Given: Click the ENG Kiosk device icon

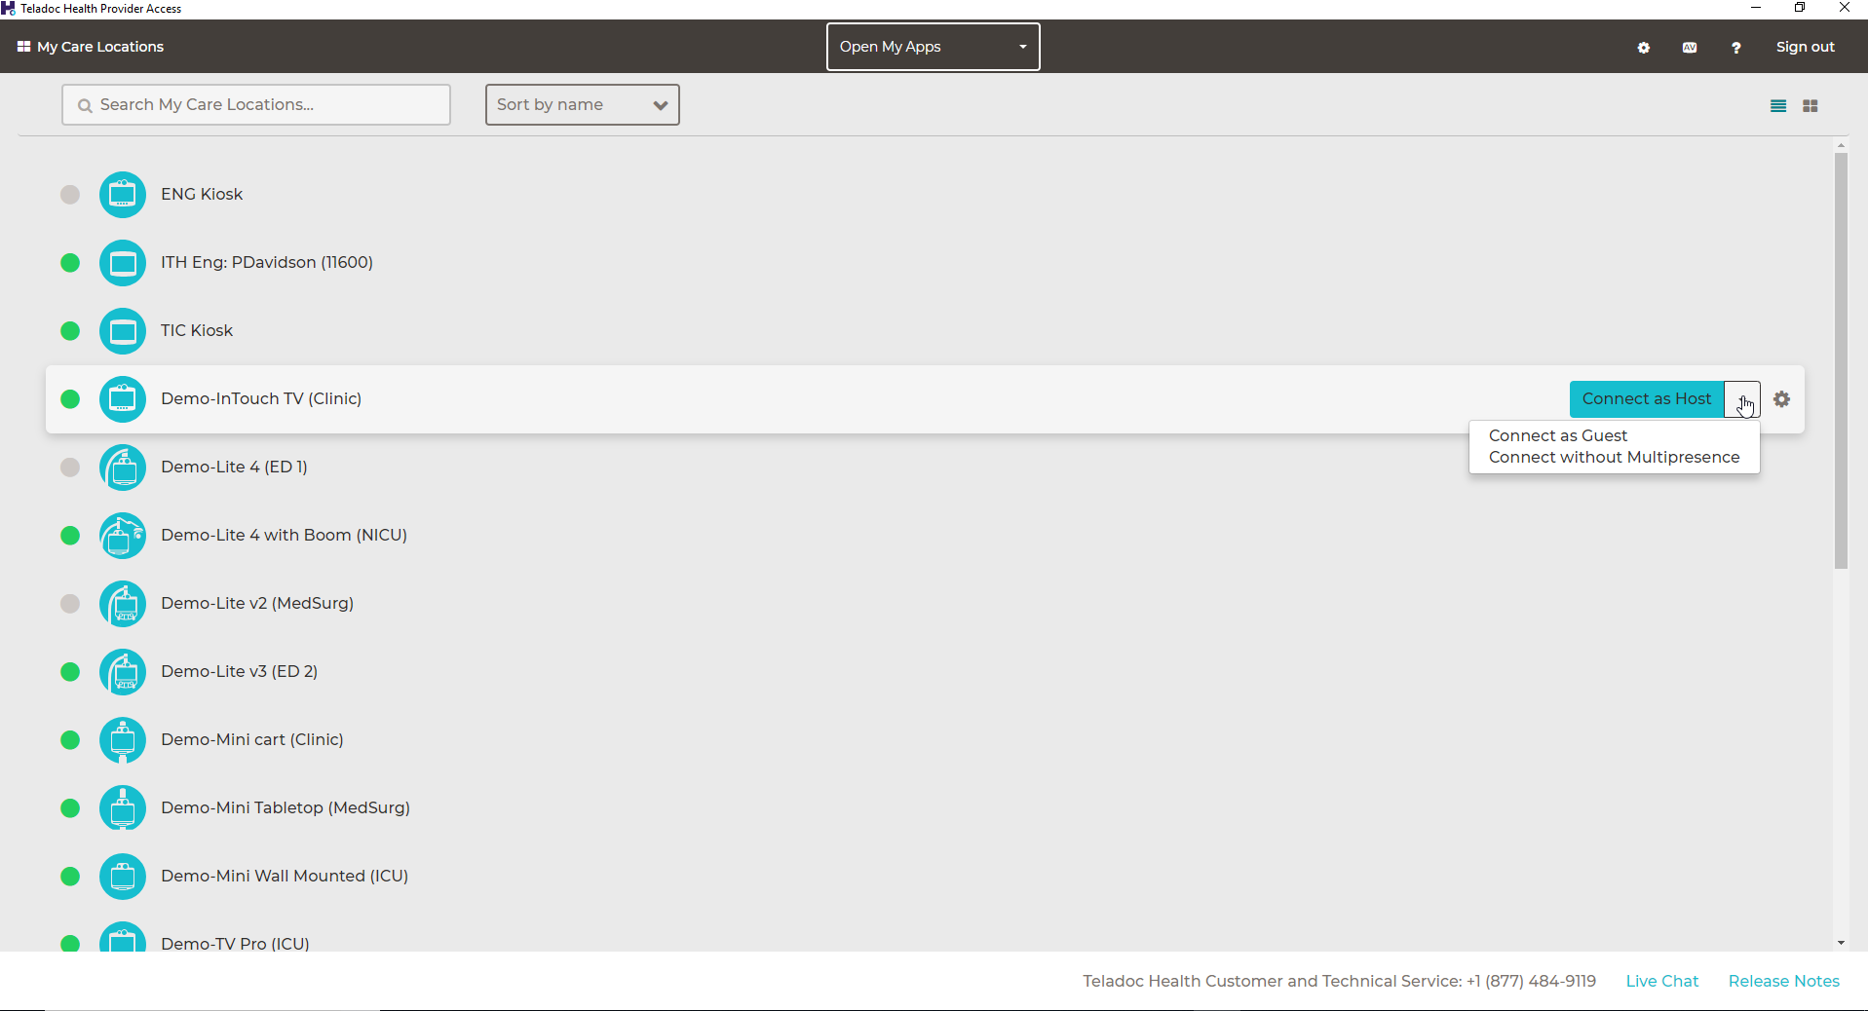Looking at the screenshot, I should [123, 195].
